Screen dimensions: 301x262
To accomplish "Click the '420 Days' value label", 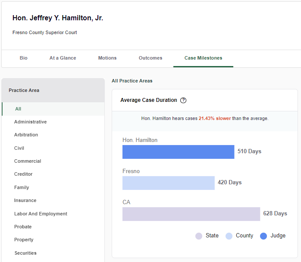I will (x=229, y=182).
